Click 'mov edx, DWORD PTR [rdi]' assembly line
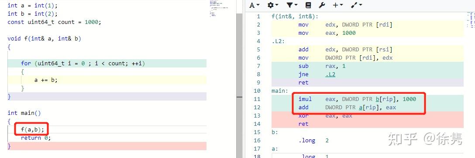Screen dimensions: 475x158 coord(345,25)
